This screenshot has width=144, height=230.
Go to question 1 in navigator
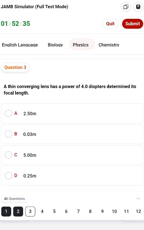6,211
